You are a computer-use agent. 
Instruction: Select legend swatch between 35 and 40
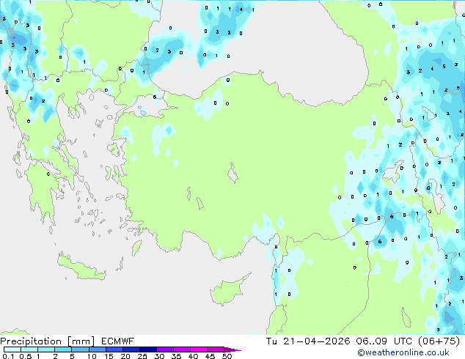click(182, 349)
